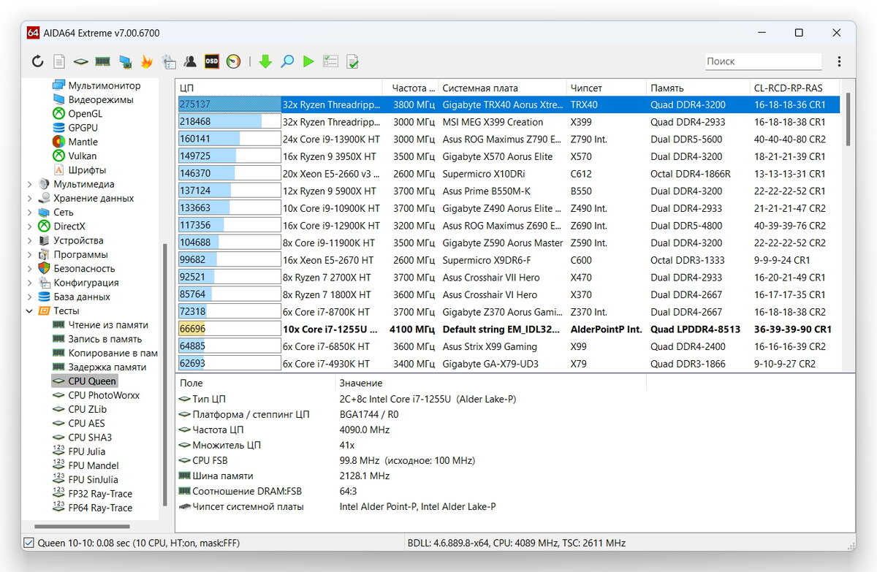Select FPU SinJulia benchmark
The width and height of the screenshot is (877, 572).
[94, 480]
